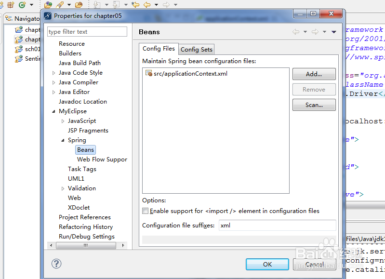Image resolution: width=385 pixels, height=279 pixels.
Task: Select JSP Fragments page
Action: point(88,131)
